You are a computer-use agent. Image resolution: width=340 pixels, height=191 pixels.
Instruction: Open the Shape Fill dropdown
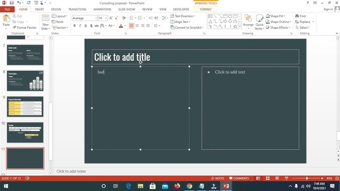276,16
